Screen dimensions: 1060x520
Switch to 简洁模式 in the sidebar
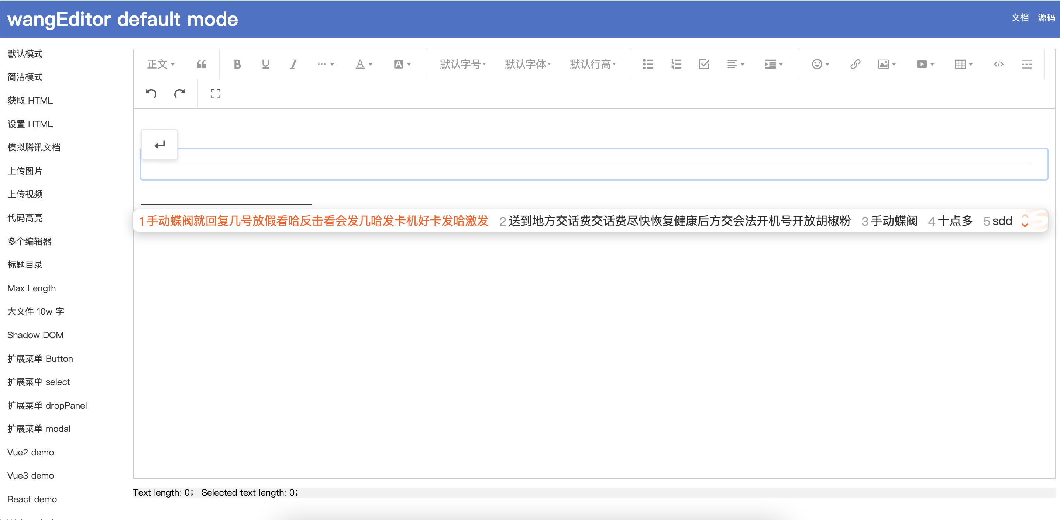pos(25,77)
